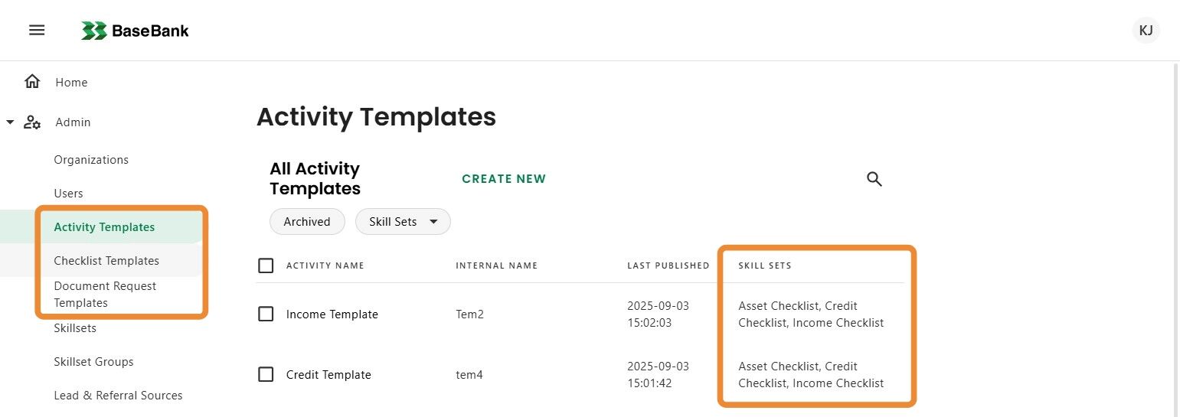Open the Credit Template entry
1180x417 pixels.
tap(329, 375)
